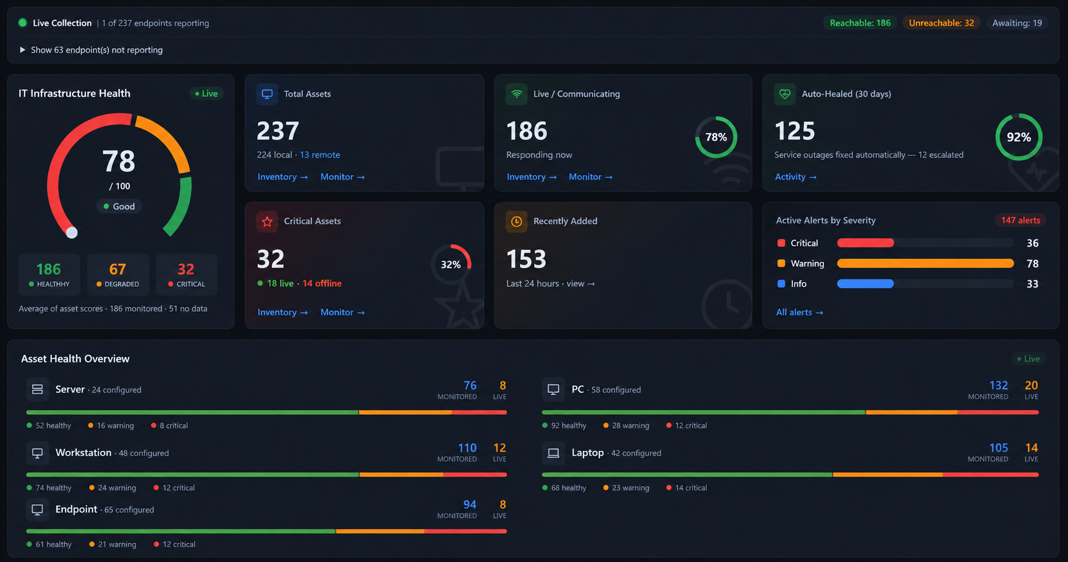Click the Total Assets monitor icon
This screenshot has width=1068, height=562.
[267, 94]
